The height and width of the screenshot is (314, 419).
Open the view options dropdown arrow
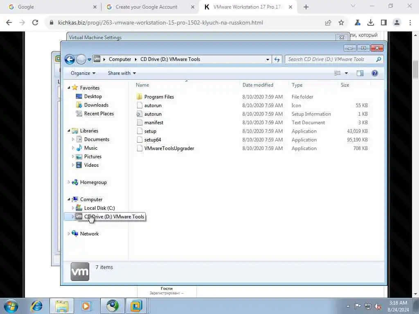[x=346, y=73]
